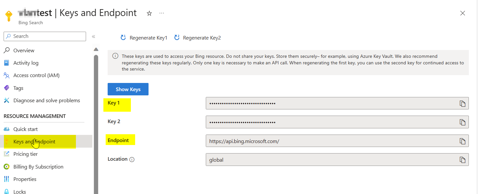Click the Bing Search subtitle text
478x194 pixels.
click(30, 23)
